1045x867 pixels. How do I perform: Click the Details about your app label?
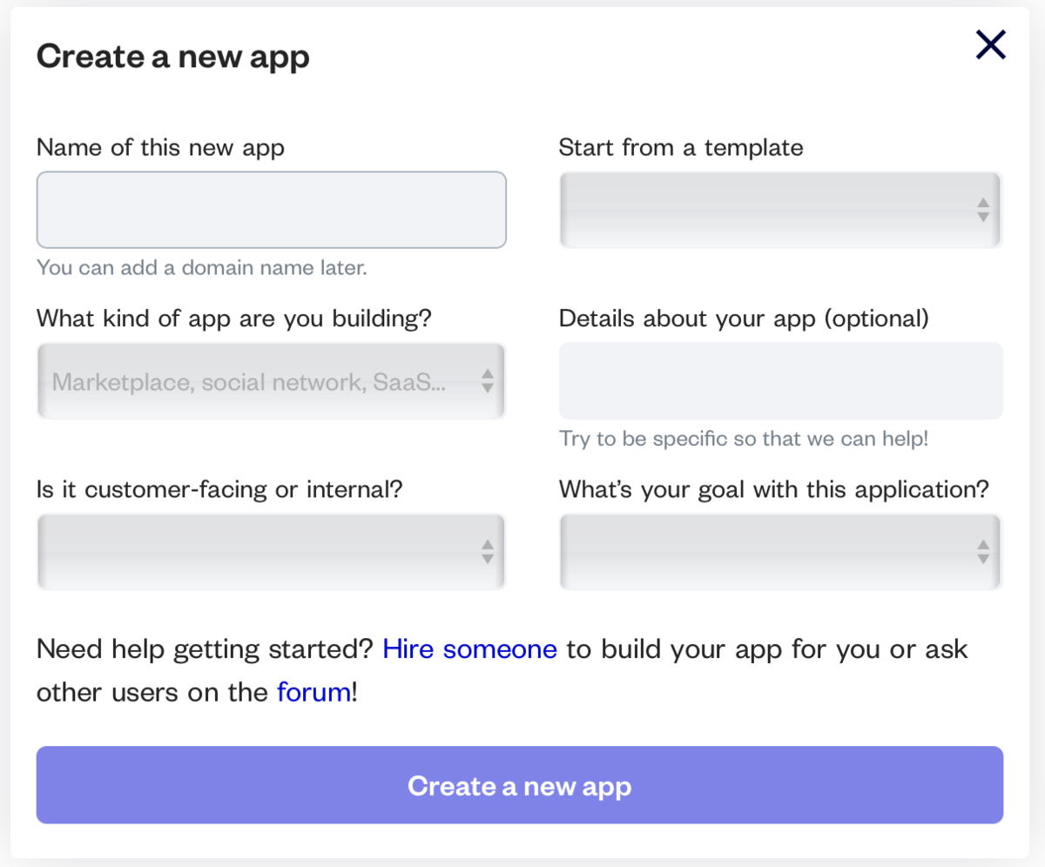[x=744, y=319]
